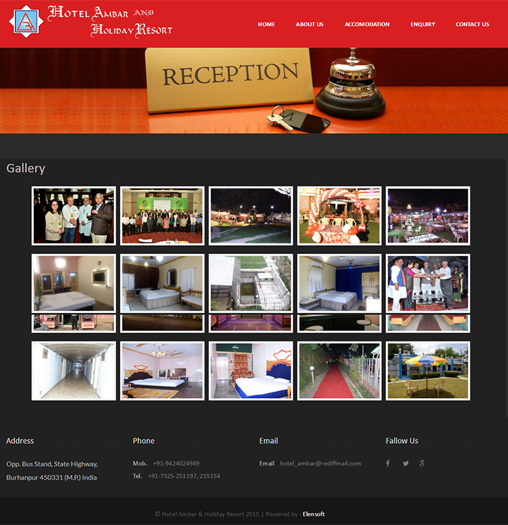Screen dimensions: 508x525
Task: View the colorful garden umbrella photo
Action: 428,370
